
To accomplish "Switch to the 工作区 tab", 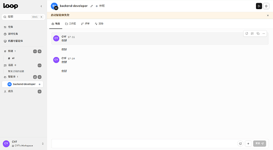I will coord(70,24).
